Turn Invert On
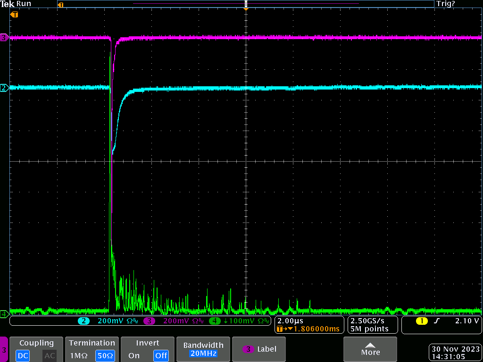Screen dimensions: 483x362 click(x=134, y=355)
